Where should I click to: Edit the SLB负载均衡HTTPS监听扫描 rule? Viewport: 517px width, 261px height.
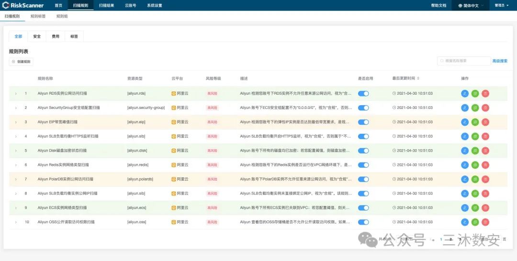point(465,136)
